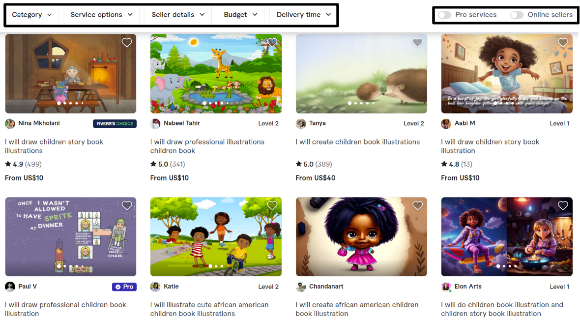Open the giraffe and elephant pond thumbnail

tap(216, 74)
